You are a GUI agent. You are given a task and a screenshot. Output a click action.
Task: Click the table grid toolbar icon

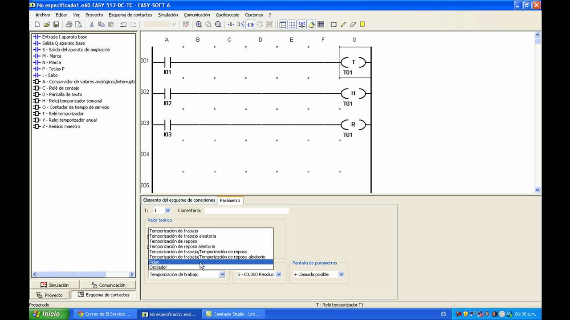click(x=321, y=24)
